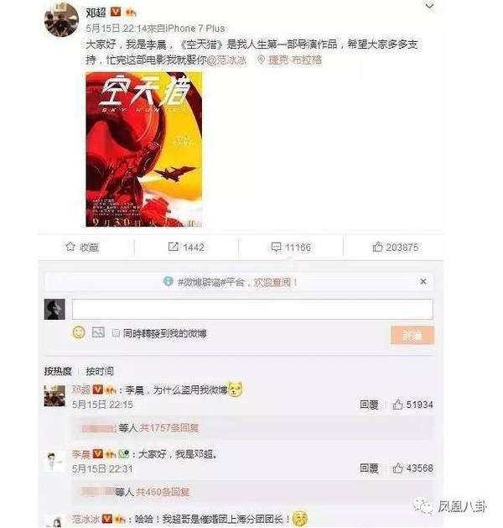Click the repost icon showing 1442
503x528 pixels.
[173, 247]
